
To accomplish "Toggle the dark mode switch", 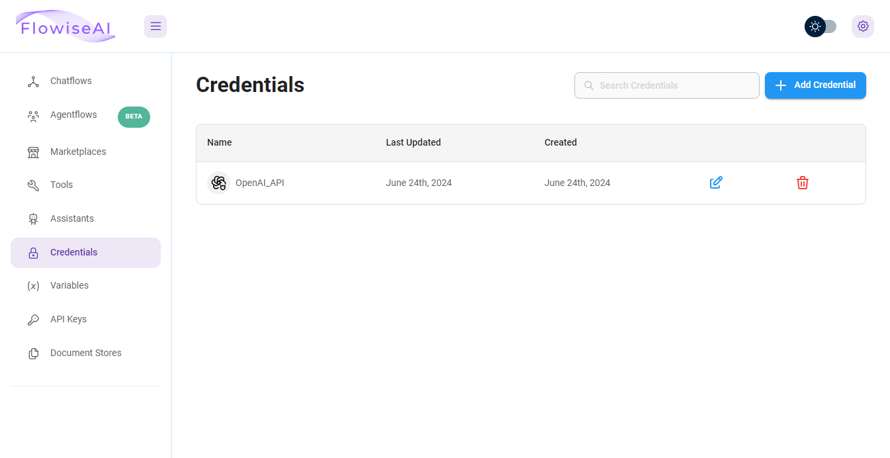I will (821, 26).
